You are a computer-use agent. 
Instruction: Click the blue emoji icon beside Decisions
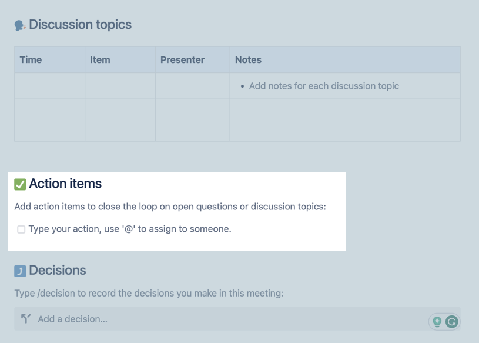coord(21,270)
